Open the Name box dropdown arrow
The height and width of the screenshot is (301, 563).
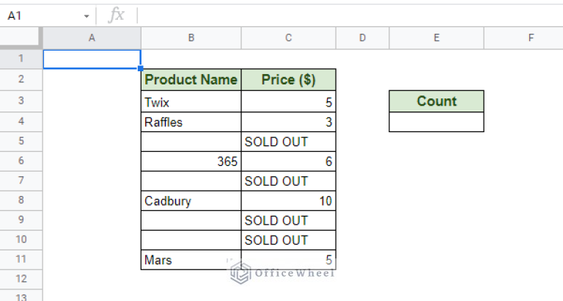[x=87, y=16]
